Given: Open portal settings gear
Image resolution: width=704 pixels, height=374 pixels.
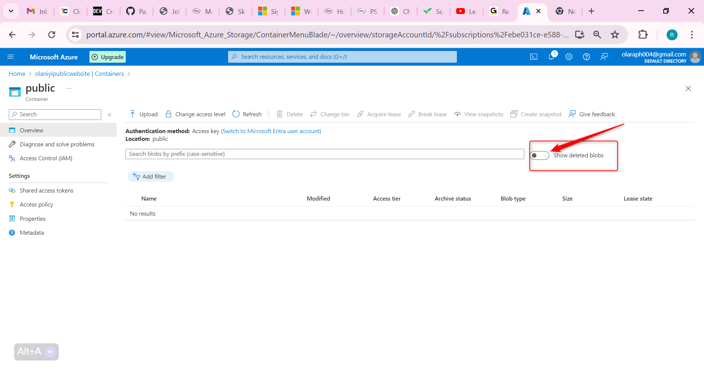Looking at the screenshot, I should (569, 57).
